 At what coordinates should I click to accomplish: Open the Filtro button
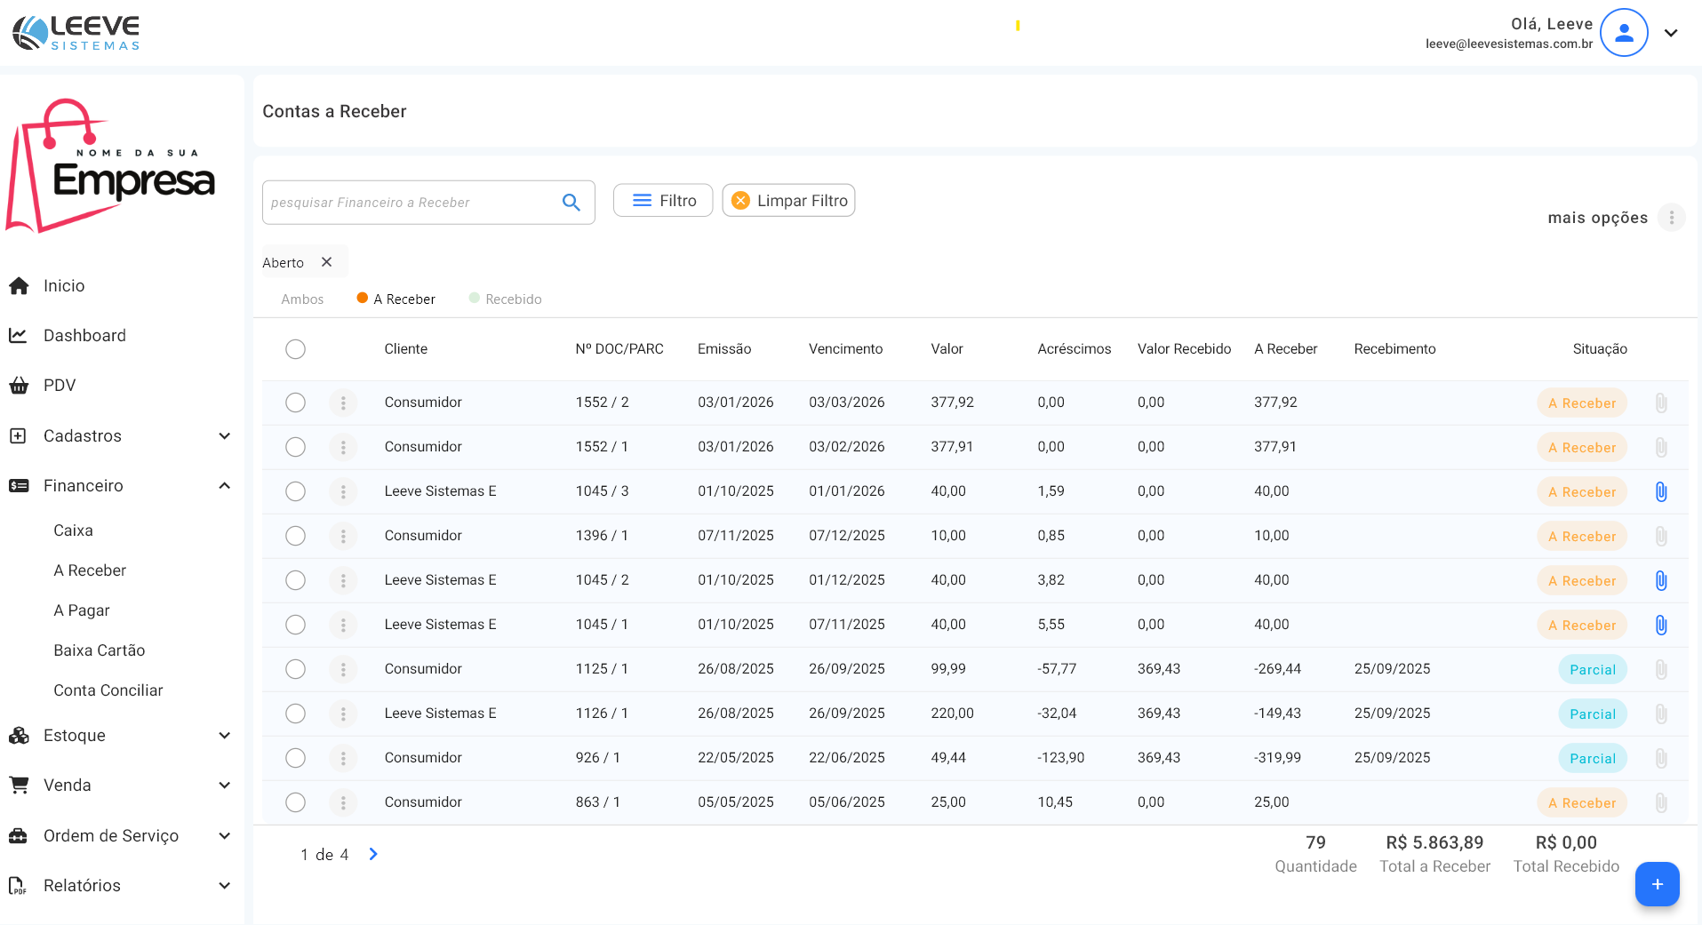663,201
